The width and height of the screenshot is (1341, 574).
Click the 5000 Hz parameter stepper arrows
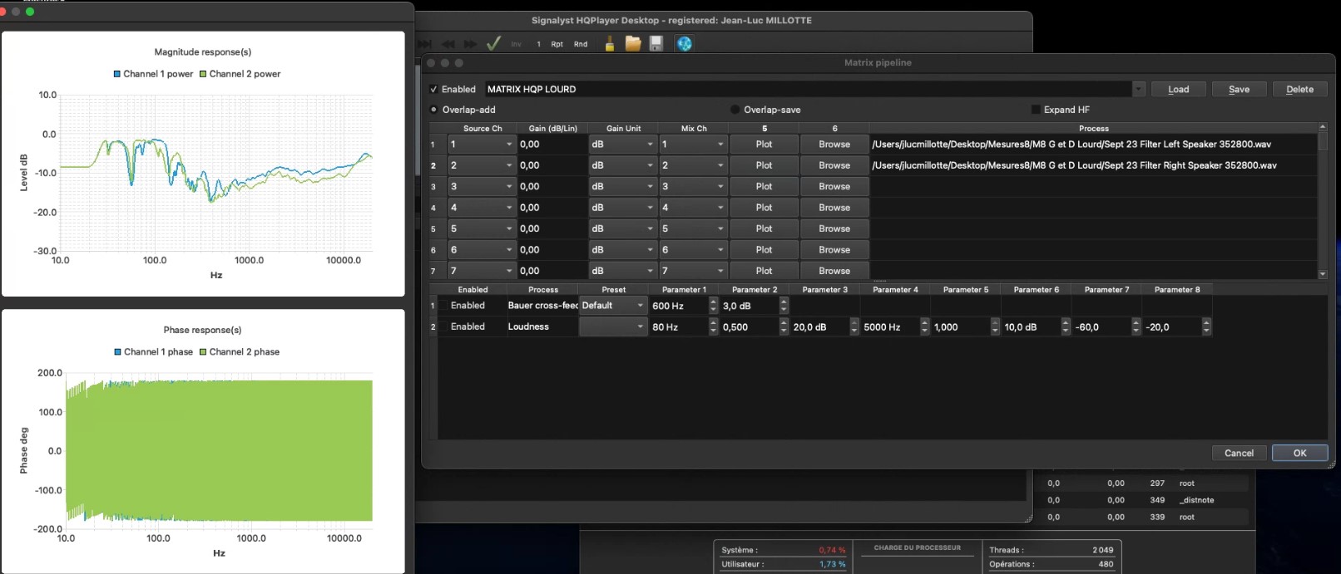pos(924,327)
